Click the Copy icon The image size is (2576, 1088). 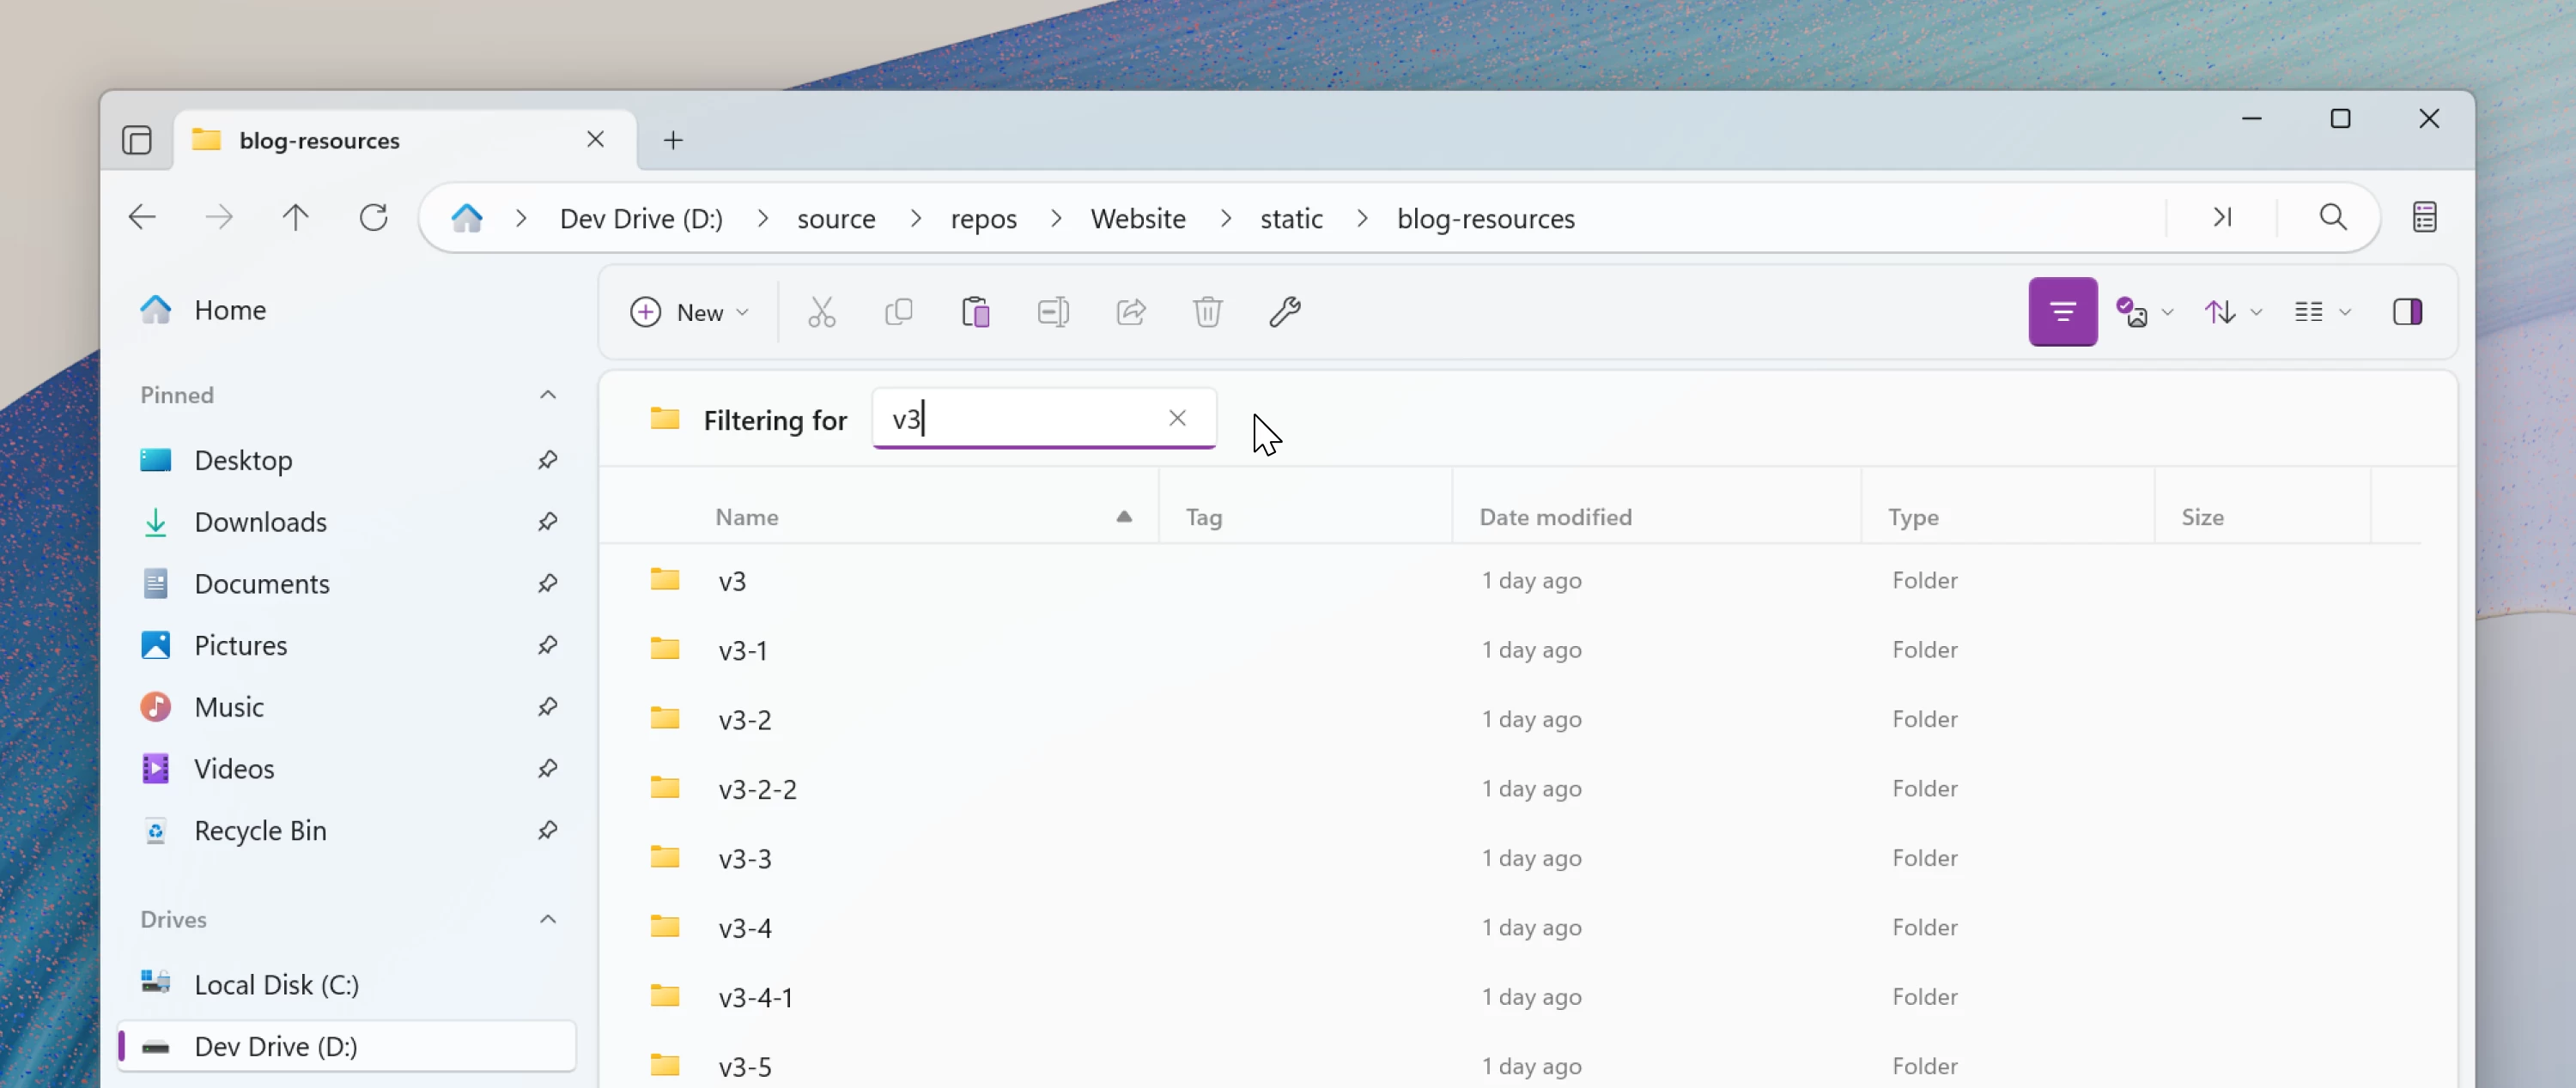[x=899, y=311]
